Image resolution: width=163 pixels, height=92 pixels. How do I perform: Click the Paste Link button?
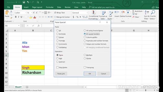tap(61, 74)
